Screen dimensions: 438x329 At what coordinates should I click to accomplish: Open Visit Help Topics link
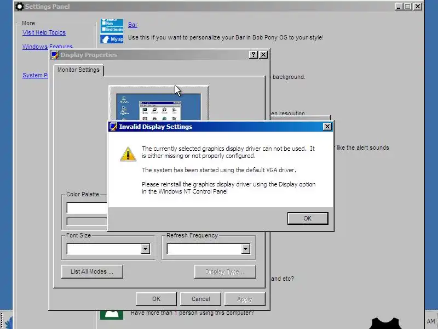coord(44,32)
